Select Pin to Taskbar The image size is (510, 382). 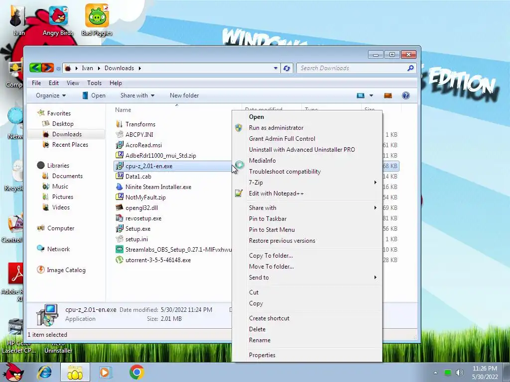pyautogui.click(x=267, y=219)
